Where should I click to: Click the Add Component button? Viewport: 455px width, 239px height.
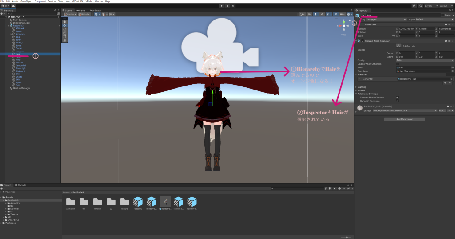point(404,119)
